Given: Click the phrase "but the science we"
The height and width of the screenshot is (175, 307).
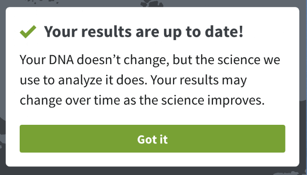Looking at the screenshot, I should coord(226,60).
